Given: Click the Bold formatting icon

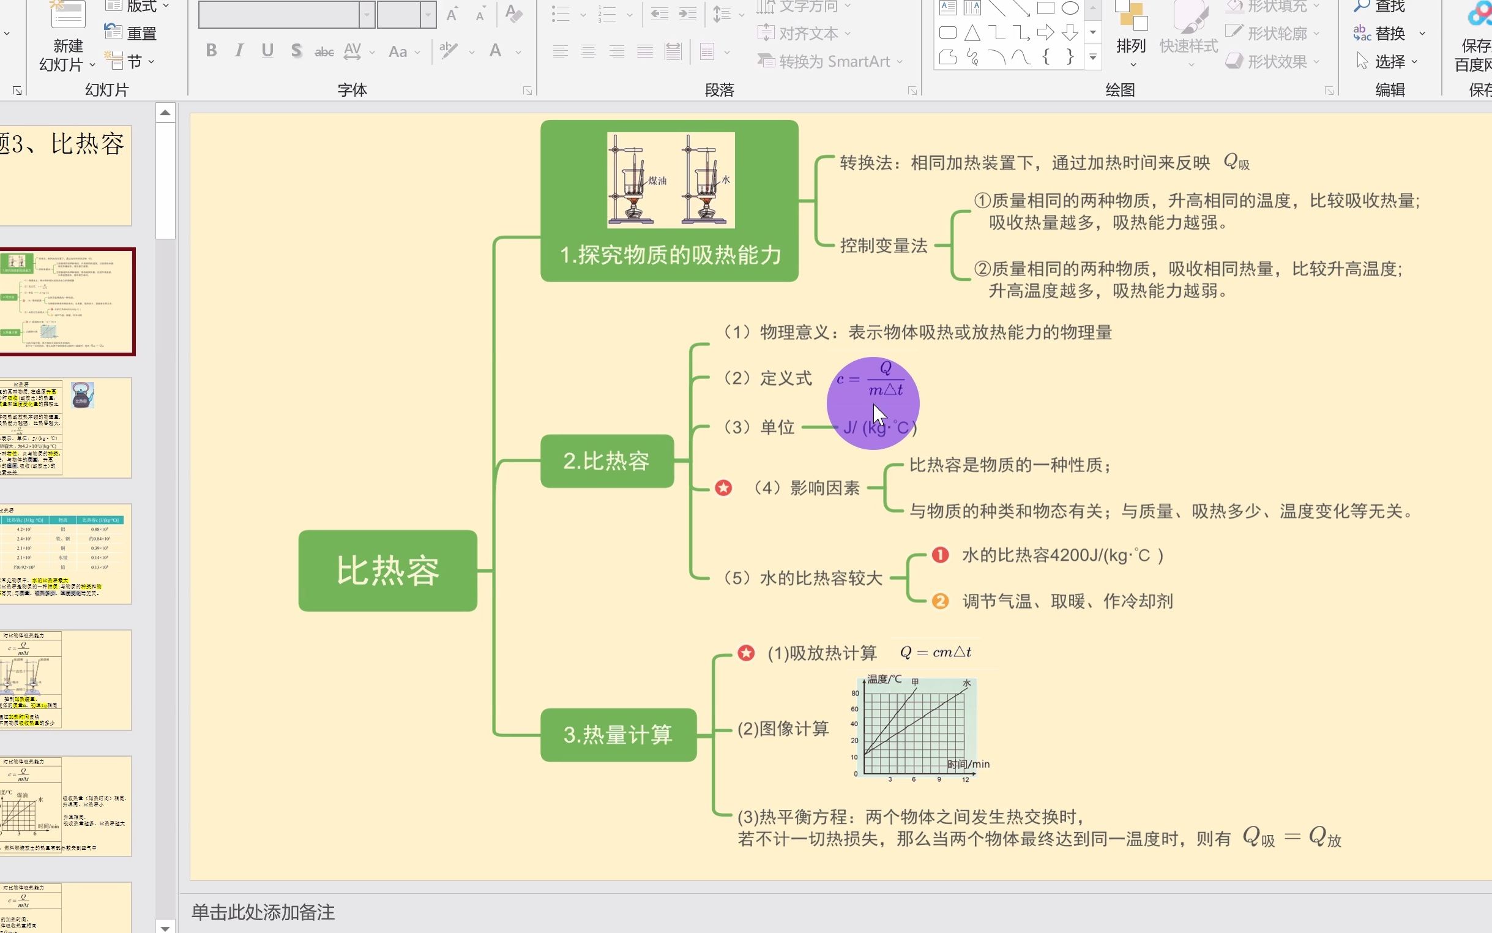Looking at the screenshot, I should (x=211, y=50).
